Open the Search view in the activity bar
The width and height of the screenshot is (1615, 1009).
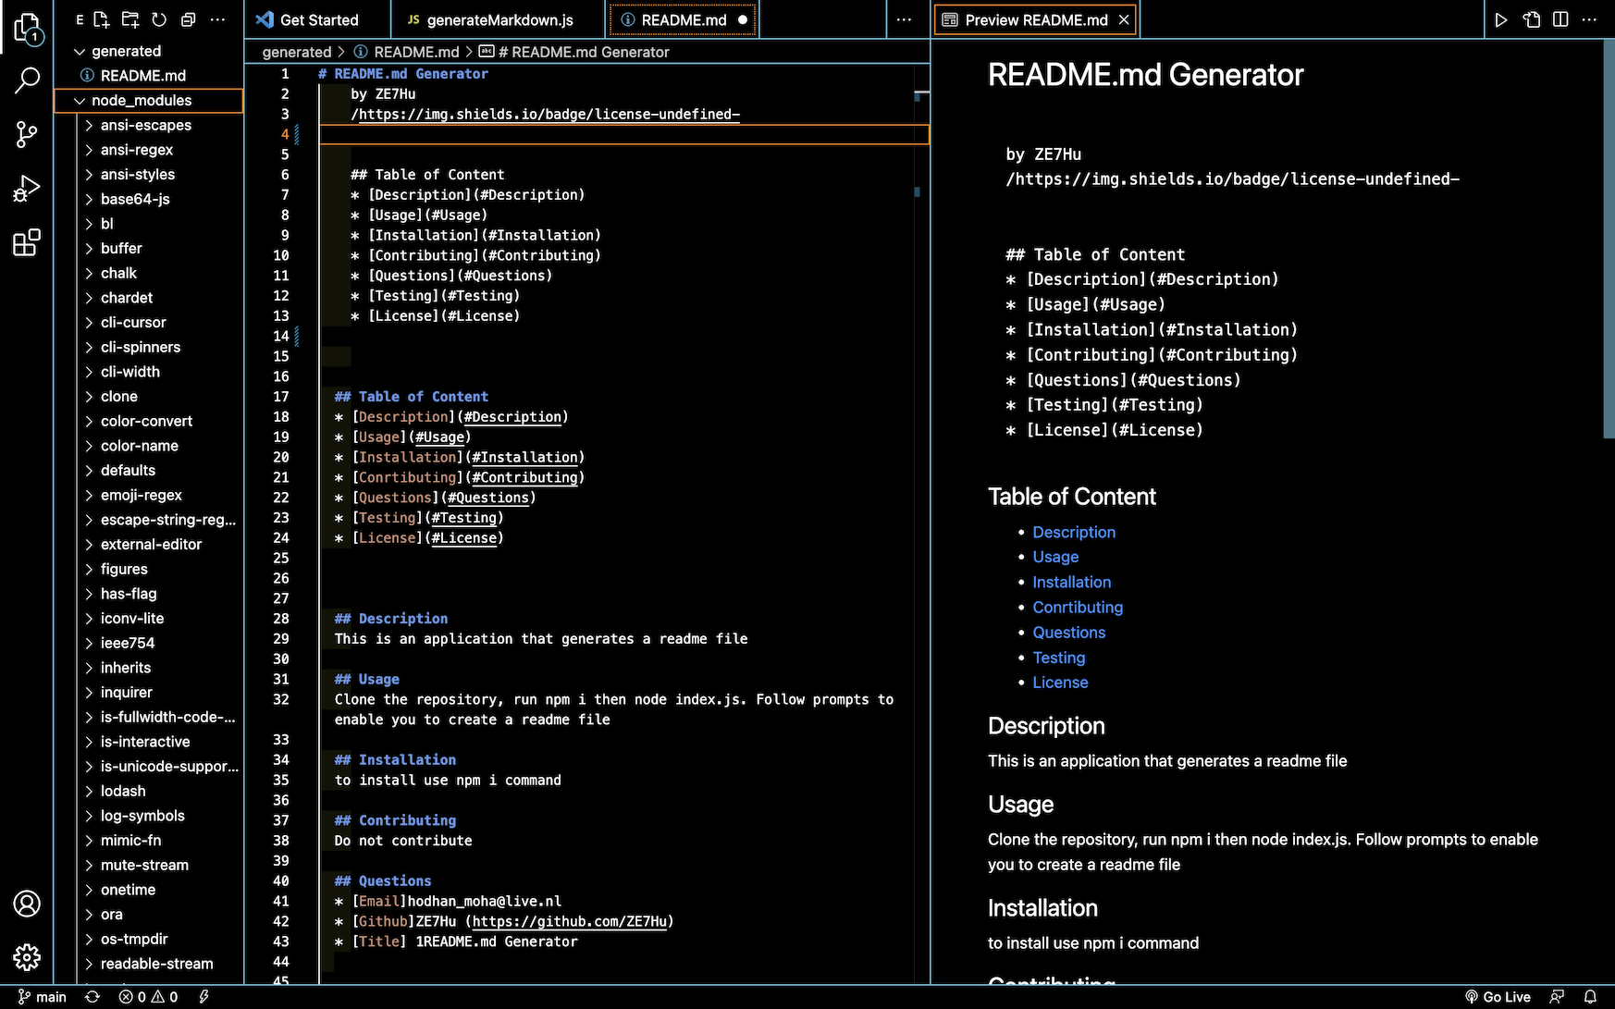(x=27, y=81)
